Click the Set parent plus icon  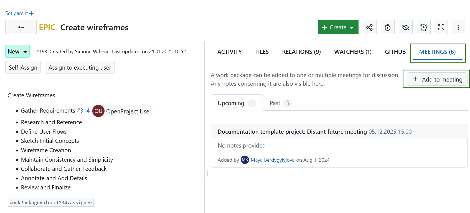[31, 13]
